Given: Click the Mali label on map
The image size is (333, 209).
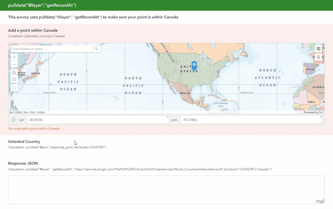Looking at the screenshot, I should pos(312,102).
